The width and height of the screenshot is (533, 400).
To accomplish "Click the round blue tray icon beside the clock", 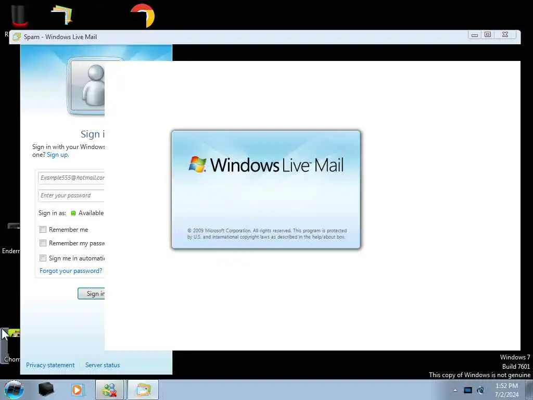I will pyautogui.click(x=480, y=390).
